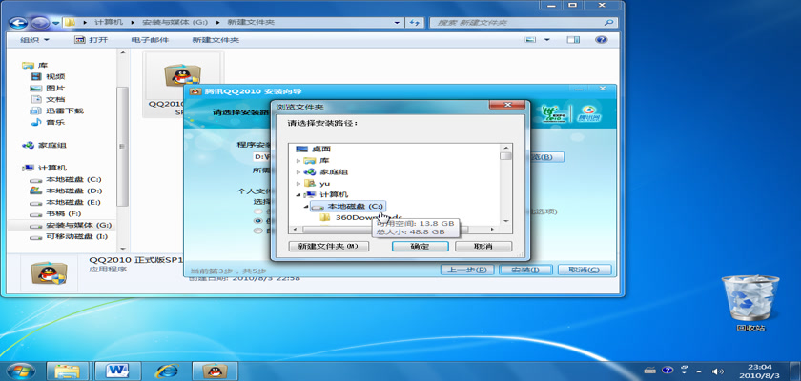Click the Windows Start orb
801x381 pixels.
19,369
